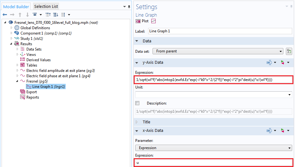Expand the Views node

(18, 55)
